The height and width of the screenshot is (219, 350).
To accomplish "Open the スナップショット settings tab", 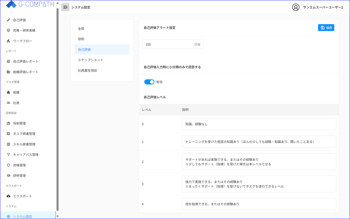I will click(x=102, y=60).
